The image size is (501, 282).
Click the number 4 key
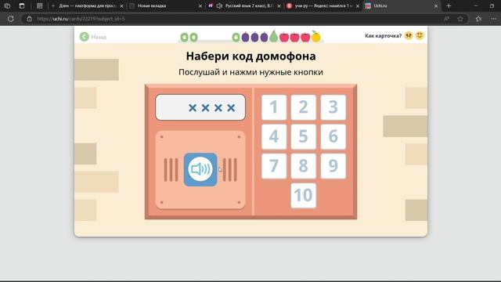pyautogui.click(x=274, y=136)
